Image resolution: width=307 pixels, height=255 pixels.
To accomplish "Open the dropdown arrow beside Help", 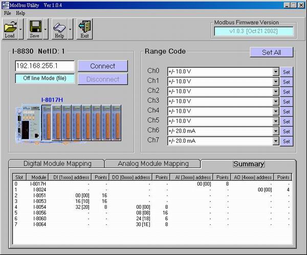I will 70,29.
